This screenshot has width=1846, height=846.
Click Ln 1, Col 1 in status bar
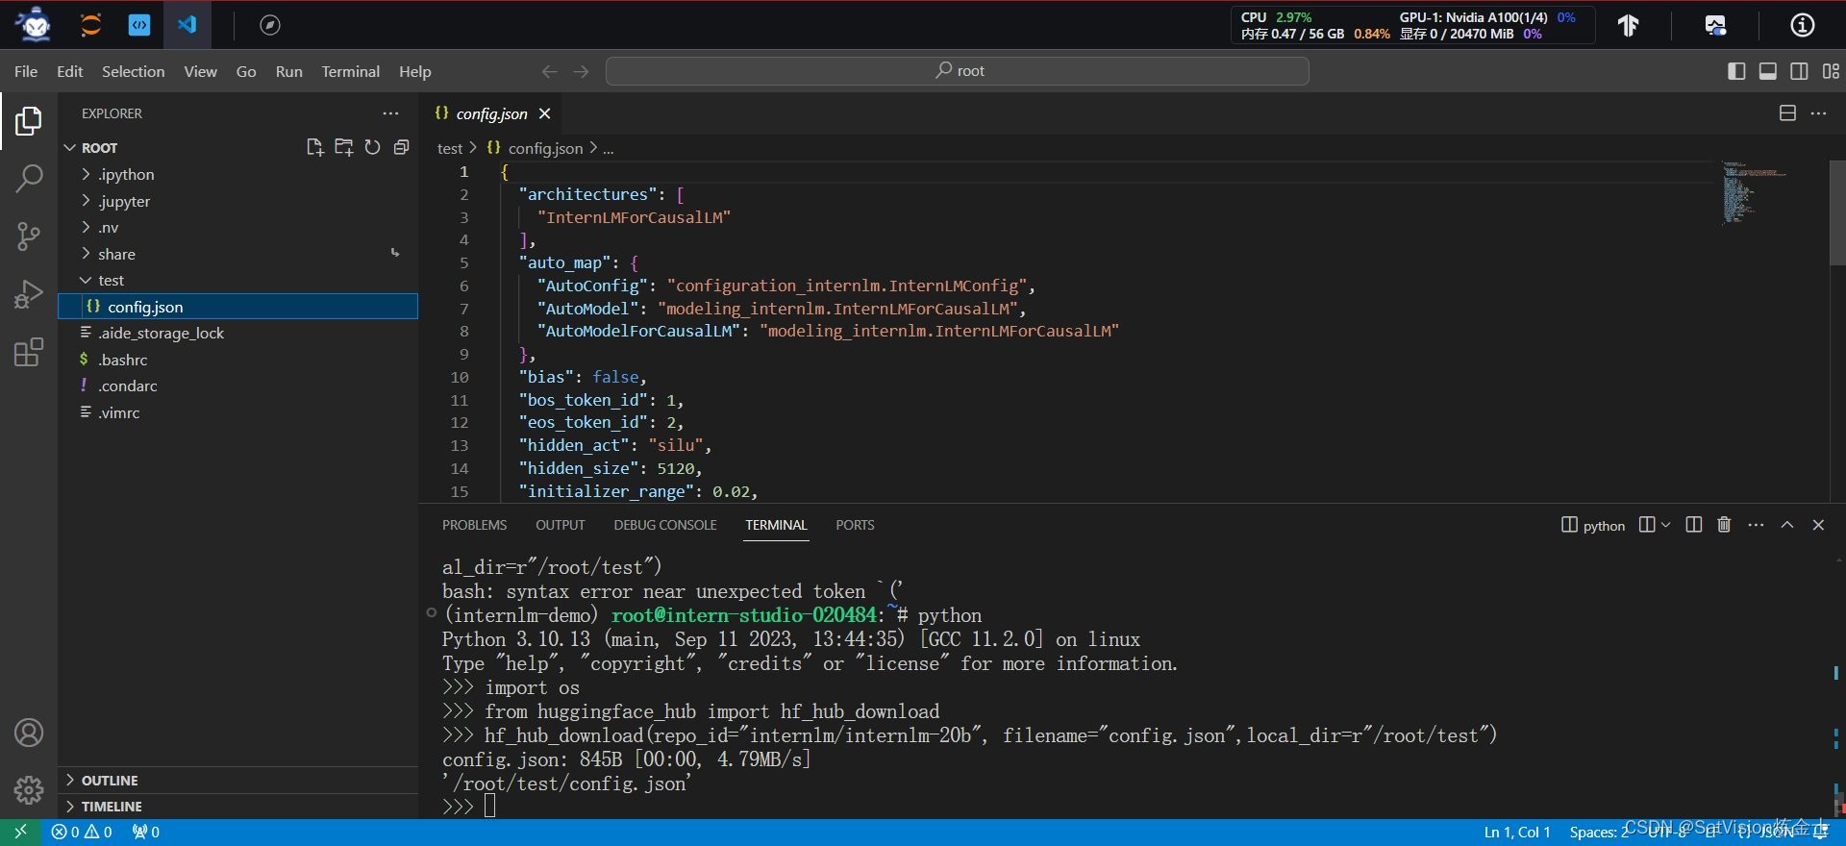click(1517, 832)
